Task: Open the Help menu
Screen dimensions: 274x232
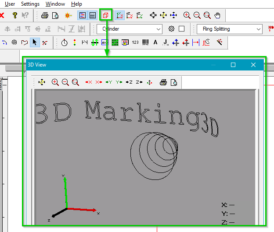Action: (x=76, y=4)
